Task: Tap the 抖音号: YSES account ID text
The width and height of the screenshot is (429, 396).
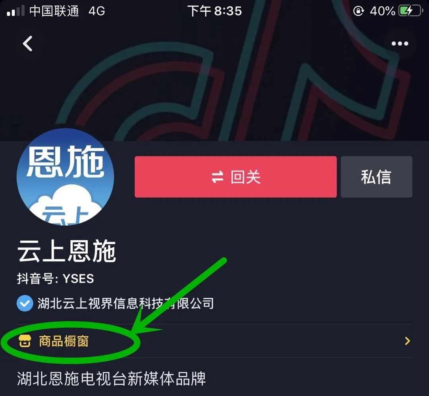Action: tap(56, 278)
